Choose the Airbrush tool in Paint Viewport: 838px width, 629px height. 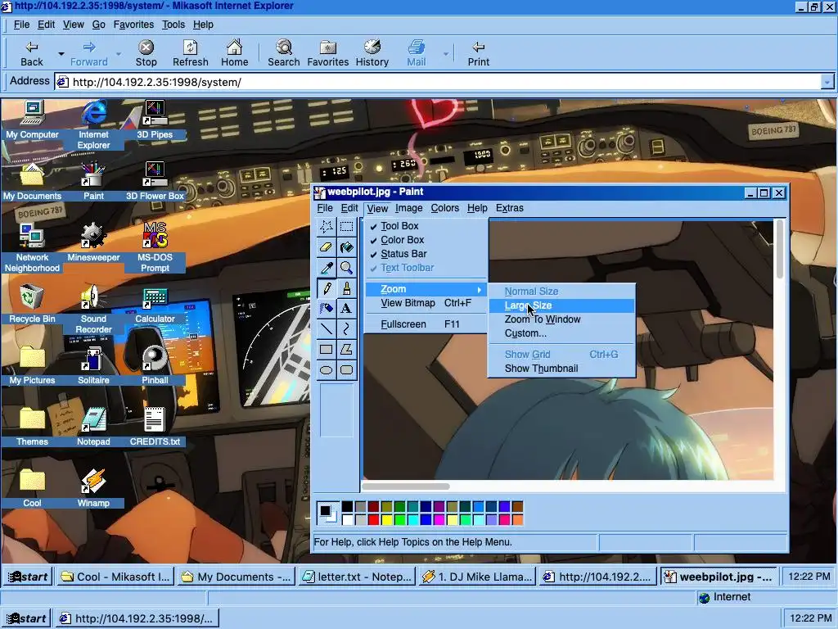326,309
